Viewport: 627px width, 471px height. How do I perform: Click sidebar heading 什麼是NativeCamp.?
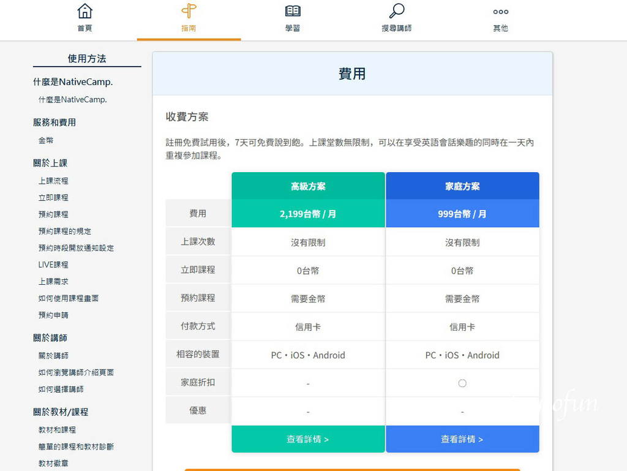coord(73,82)
